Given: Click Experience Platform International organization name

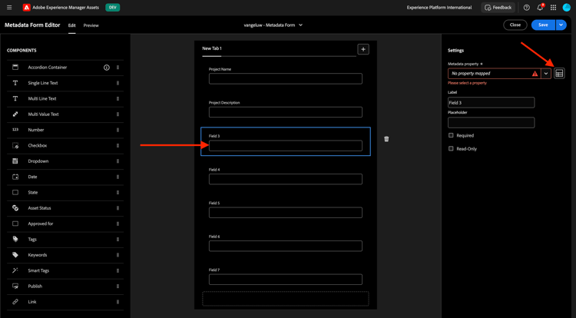Looking at the screenshot, I should pos(439,8).
